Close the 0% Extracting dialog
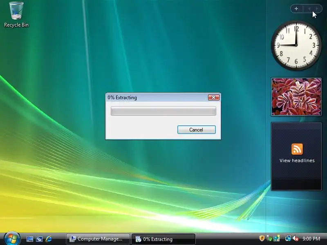Image resolution: width=327 pixels, height=245 pixels. pos(213,97)
